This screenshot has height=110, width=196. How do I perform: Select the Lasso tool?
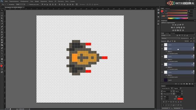2,16
